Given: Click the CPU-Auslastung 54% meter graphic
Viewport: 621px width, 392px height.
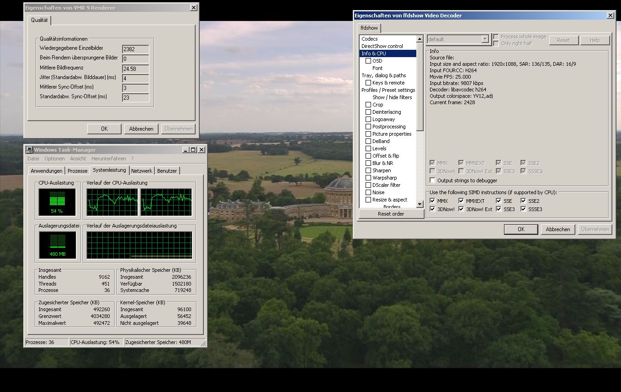Looking at the screenshot, I should click(57, 202).
